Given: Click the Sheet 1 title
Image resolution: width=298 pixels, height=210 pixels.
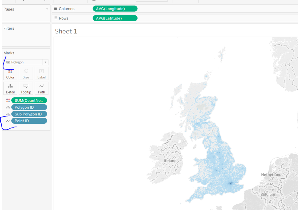Looking at the screenshot, I should (66, 31).
